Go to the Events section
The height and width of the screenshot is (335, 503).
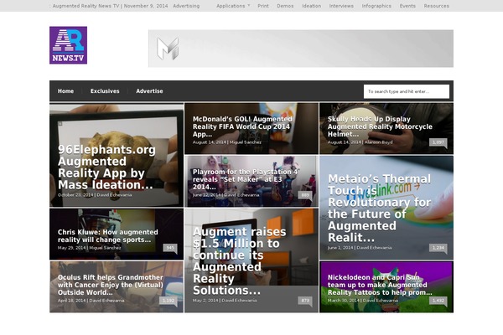pos(407,6)
